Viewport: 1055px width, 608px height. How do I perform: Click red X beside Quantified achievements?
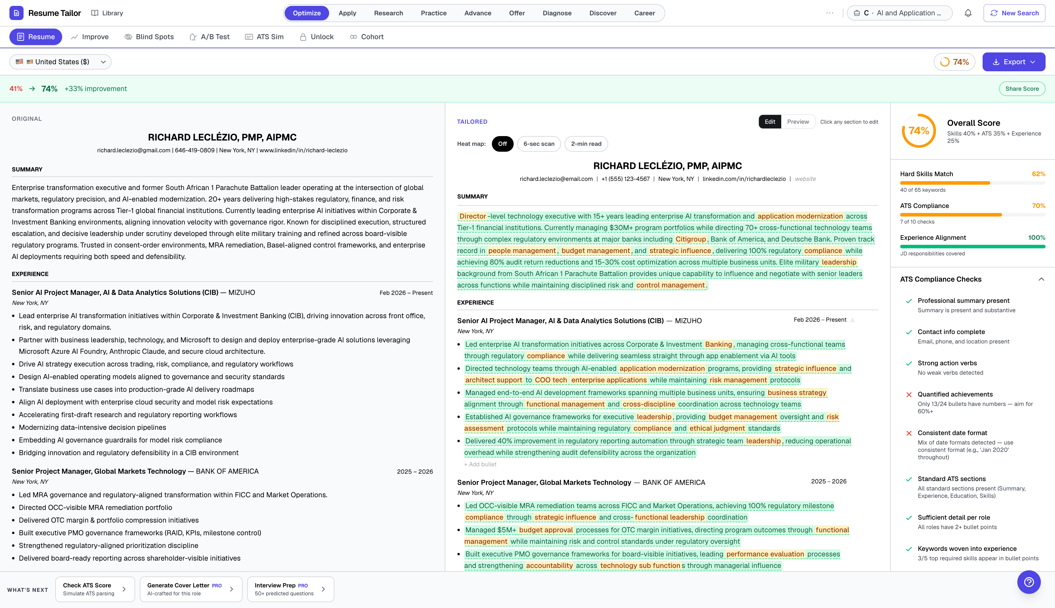pyautogui.click(x=909, y=395)
